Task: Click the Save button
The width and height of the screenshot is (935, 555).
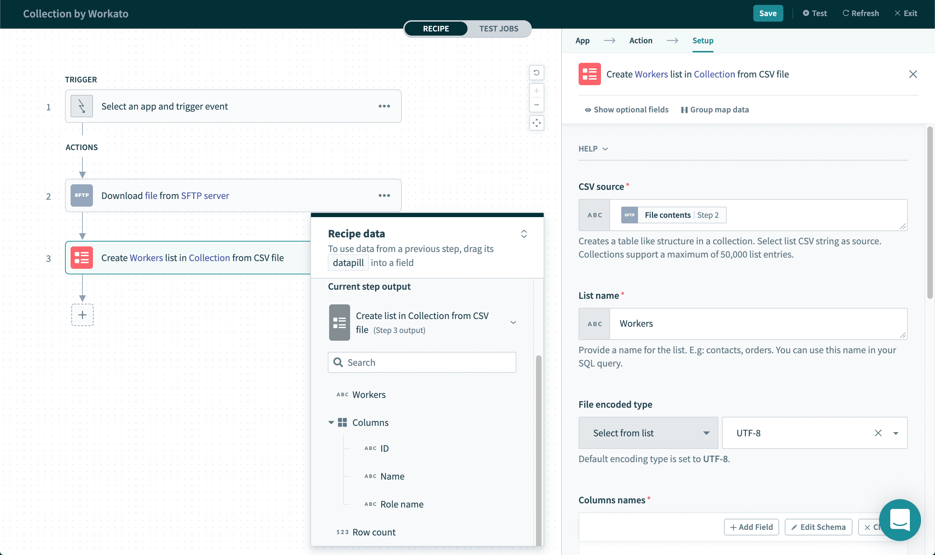Action: pyautogui.click(x=767, y=14)
